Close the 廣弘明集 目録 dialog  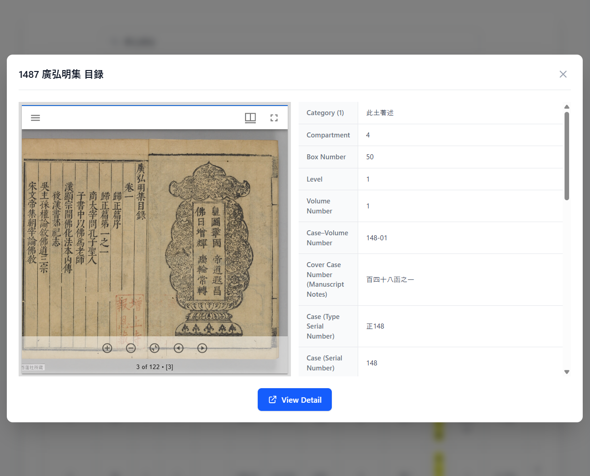563,74
